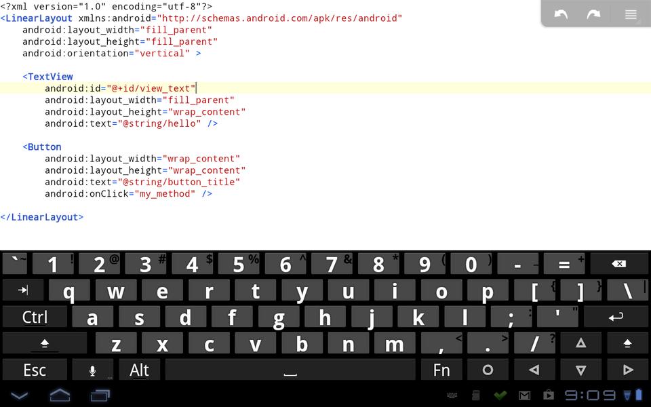Tap the left arrow key
The height and width of the screenshot is (407, 651).
point(534,370)
